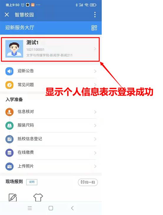Open the 上传照片 menu item
Image resolution: width=163 pixels, height=215 pixels.
pos(51,166)
